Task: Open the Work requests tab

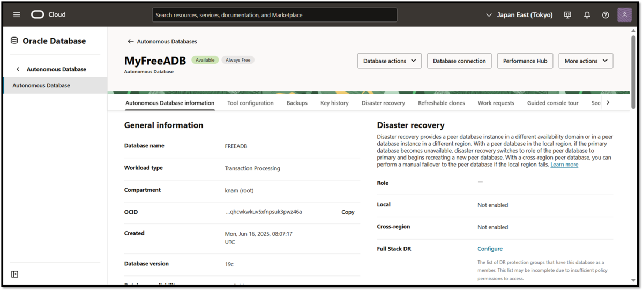Action: (x=496, y=103)
